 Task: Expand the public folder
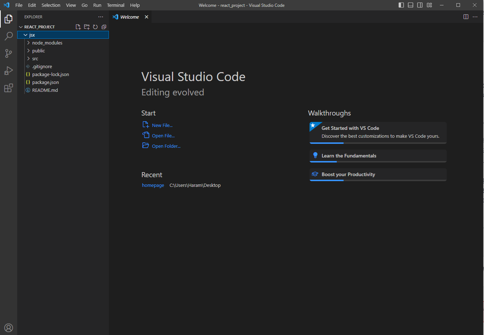[x=28, y=51]
